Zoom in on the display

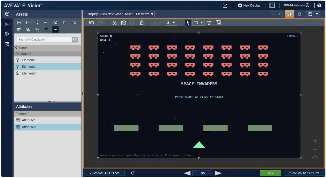(x=315, y=141)
